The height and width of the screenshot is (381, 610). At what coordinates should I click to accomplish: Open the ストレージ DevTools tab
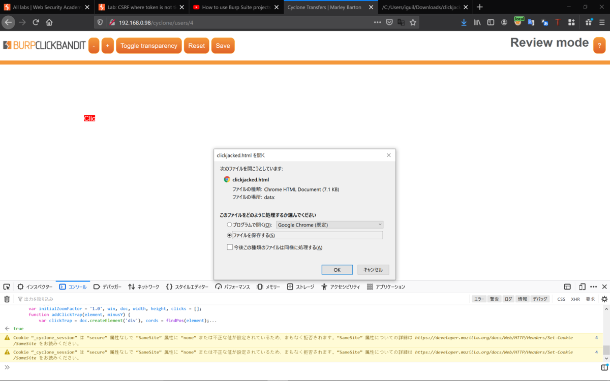click(300, 287)
